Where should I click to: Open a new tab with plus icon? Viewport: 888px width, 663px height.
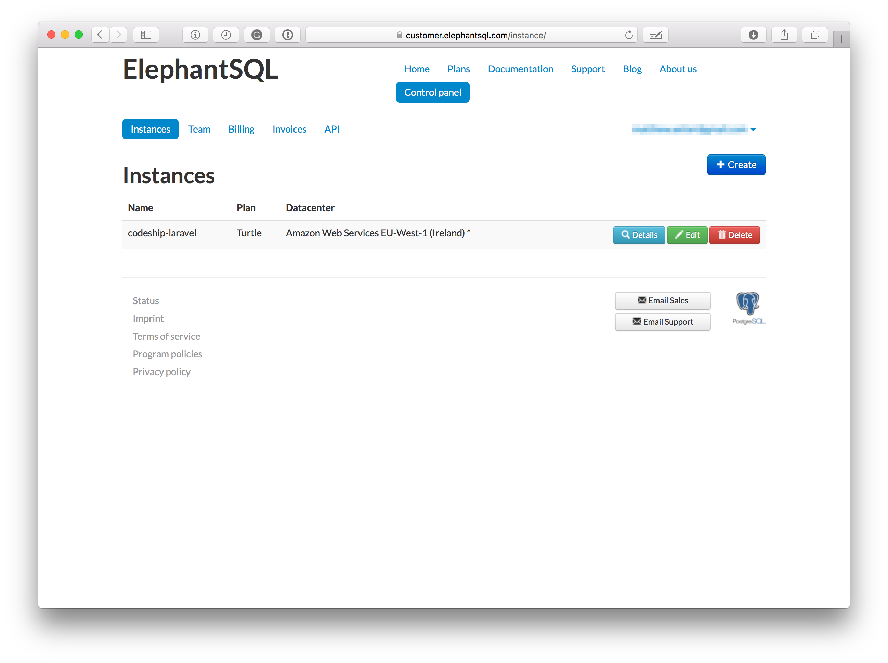841,39
